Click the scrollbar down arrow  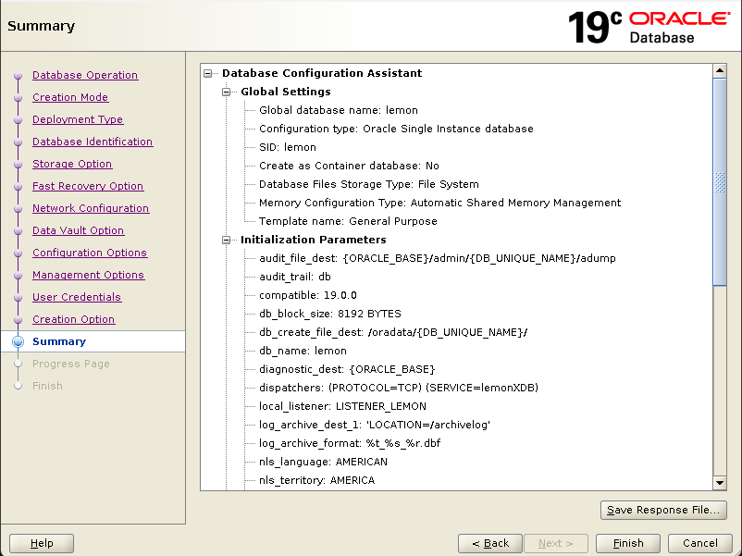pos(720,483)
